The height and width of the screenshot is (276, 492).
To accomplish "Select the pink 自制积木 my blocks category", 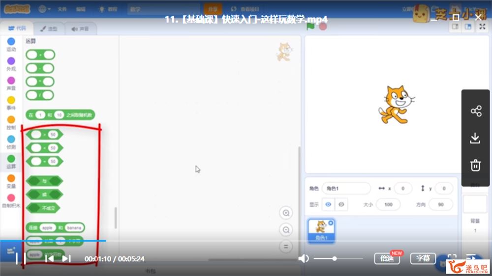I will 11,200.
